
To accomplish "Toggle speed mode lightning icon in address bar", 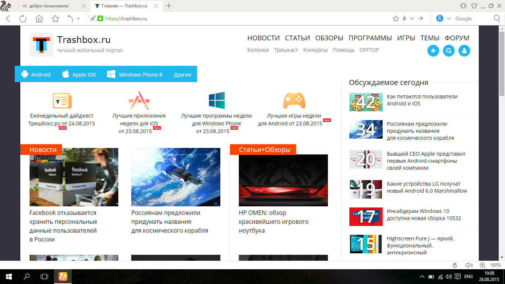I will 404,18.
